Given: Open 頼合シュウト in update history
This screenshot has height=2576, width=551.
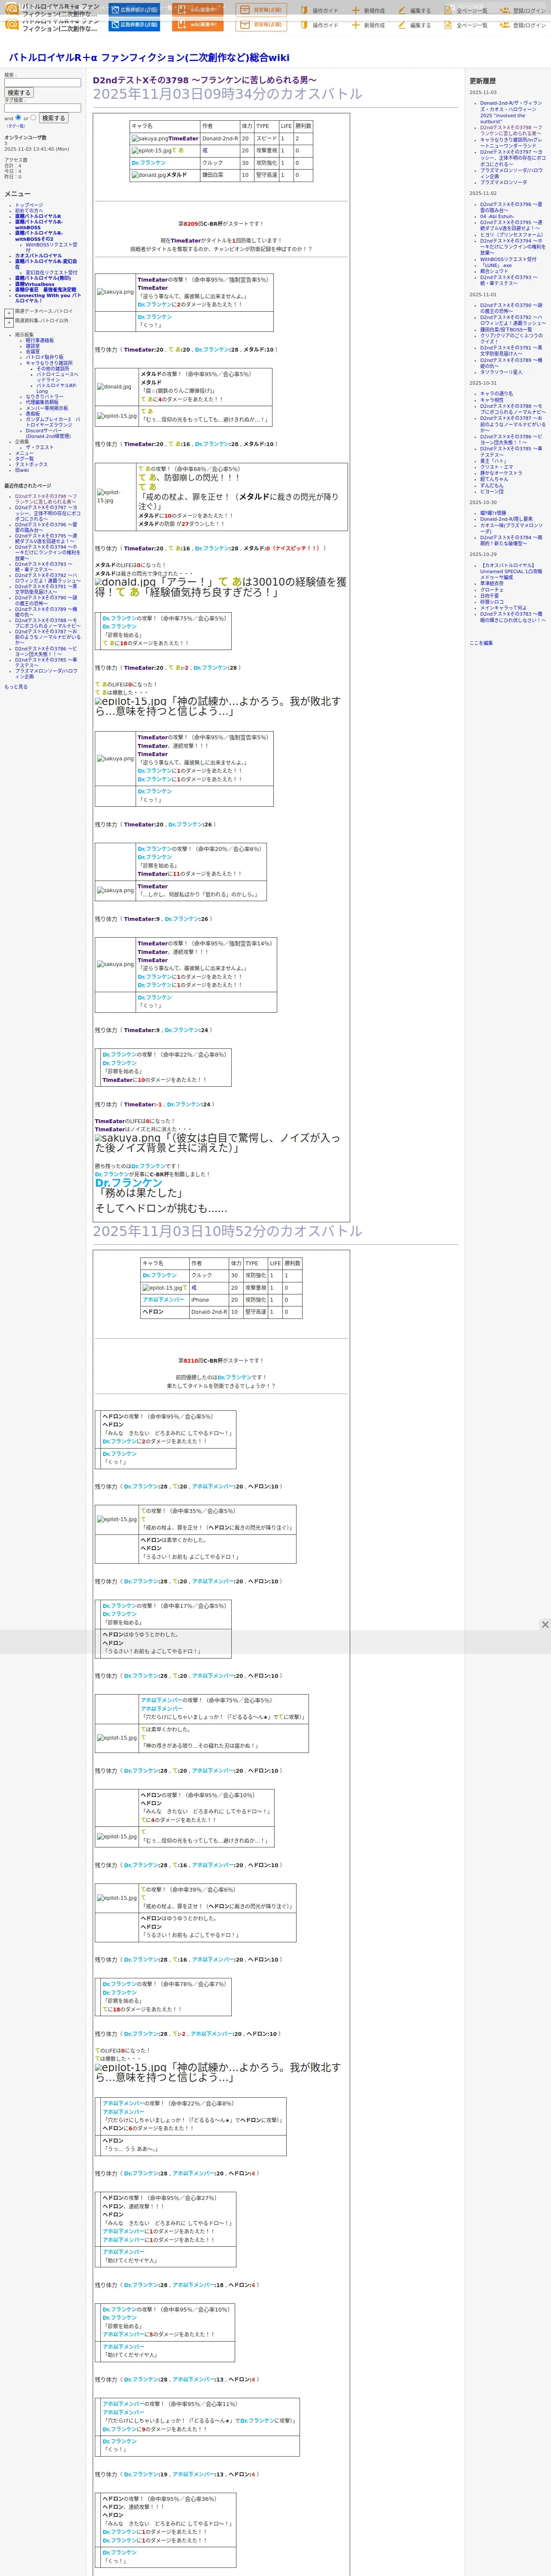Looking at the screenshot, I should (x=494, y=271).
